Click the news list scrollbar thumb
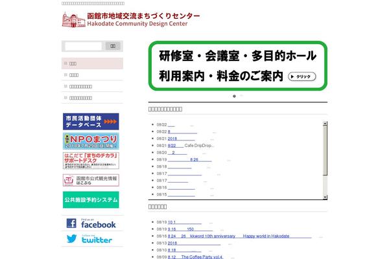The height and width of the screenshot is (259, 389). (x=325, y=150)
